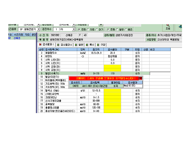Select patient 신혜은 in the left list
195x156 pixels.
(17, 38)
